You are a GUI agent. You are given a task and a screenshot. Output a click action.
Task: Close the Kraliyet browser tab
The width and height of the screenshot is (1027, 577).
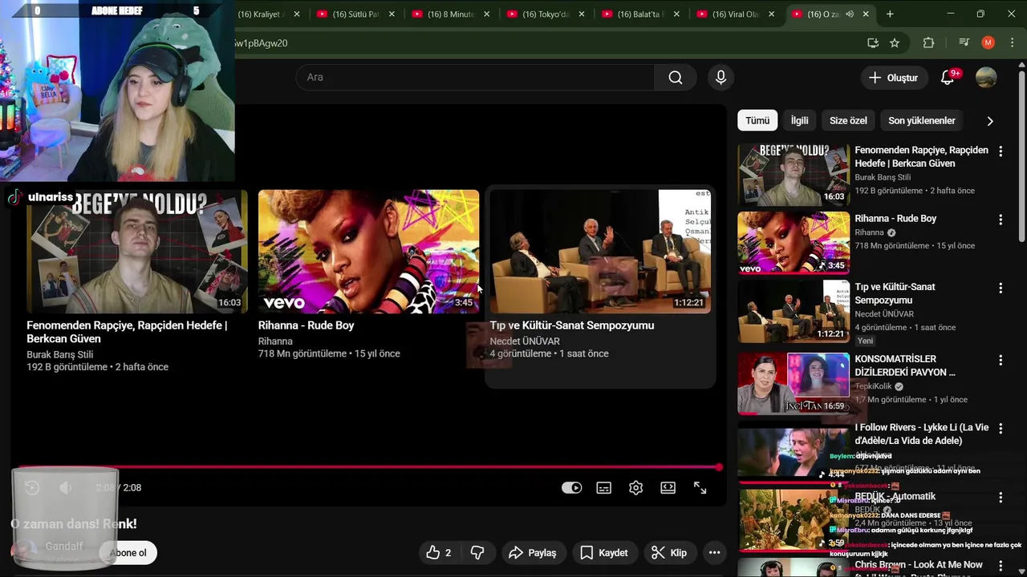(296, 14)
